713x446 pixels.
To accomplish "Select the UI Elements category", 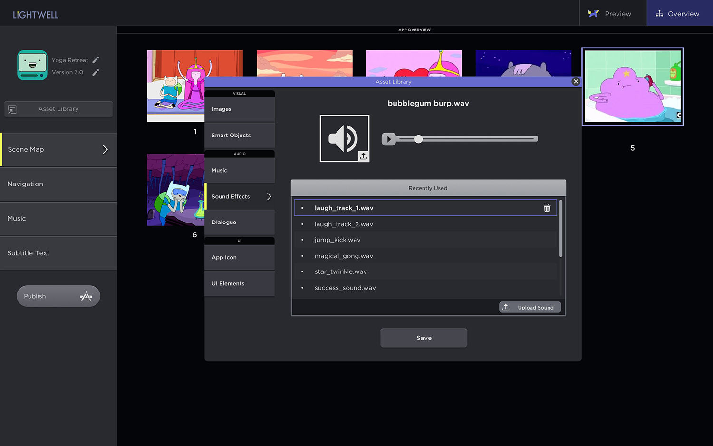I will click(240, 284).
